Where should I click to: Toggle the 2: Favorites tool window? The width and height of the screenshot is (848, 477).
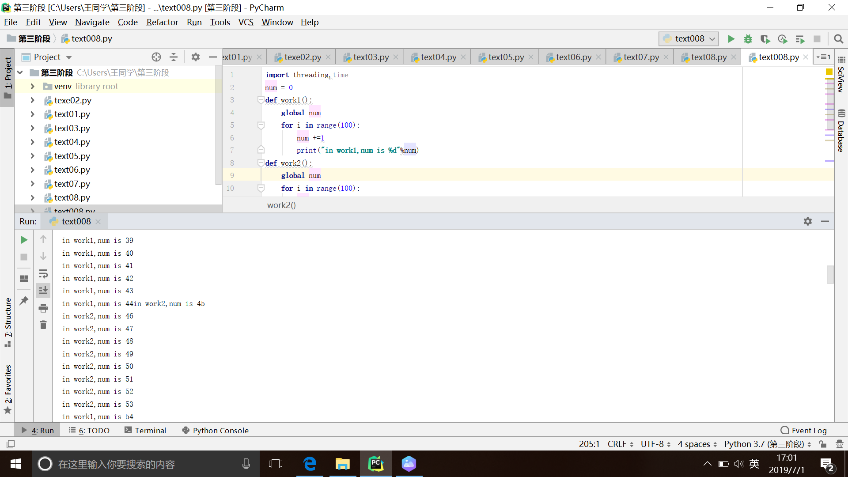click(x=8, y=389)
